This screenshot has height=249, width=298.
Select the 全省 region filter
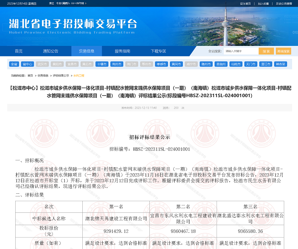(x=15, y=64)
